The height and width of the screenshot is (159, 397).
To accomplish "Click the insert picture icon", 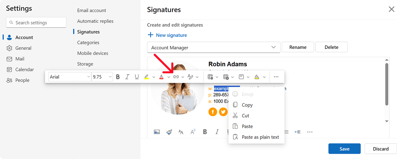I will [x=157, y=132].
